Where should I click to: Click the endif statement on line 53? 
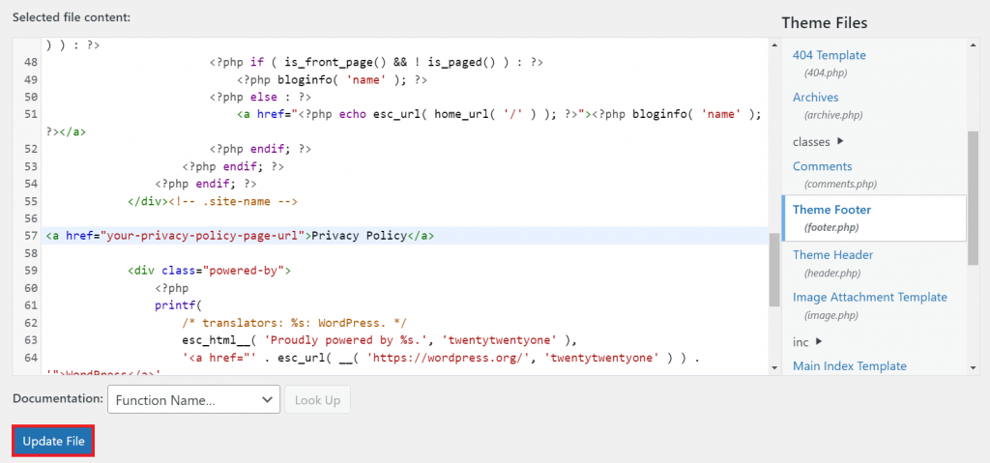tap(233, 166)
